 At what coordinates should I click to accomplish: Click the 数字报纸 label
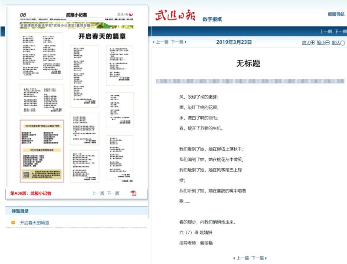coord(212,19)
